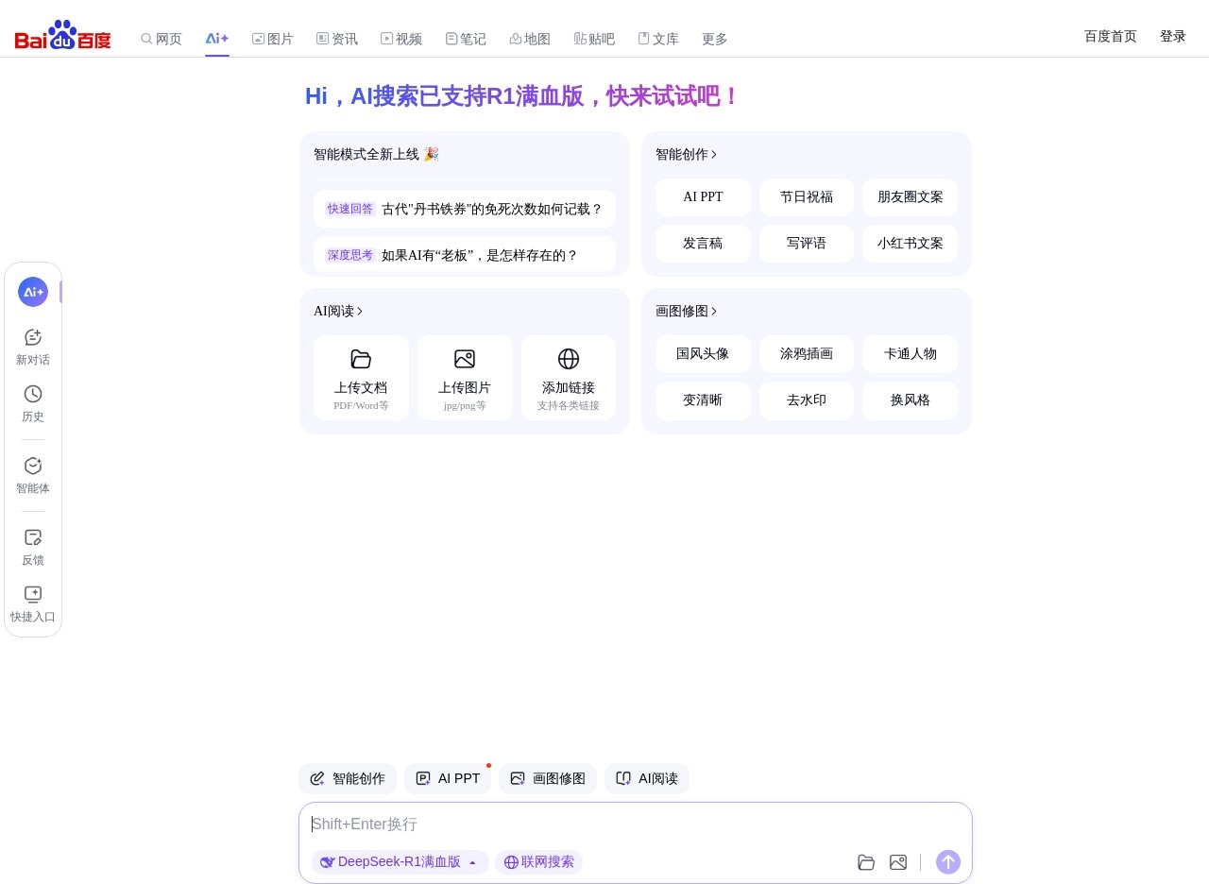Open the DeepSeek-R1满血版 model dropdown
1209x884 pixels.
click(400, 861)
